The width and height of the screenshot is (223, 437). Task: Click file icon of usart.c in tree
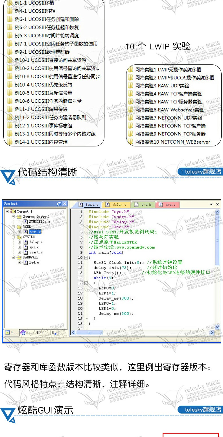click(x=26, y=252)
